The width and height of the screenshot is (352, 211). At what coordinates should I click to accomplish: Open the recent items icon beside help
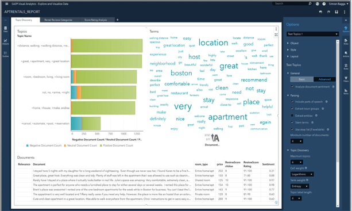tap(317, 4)
